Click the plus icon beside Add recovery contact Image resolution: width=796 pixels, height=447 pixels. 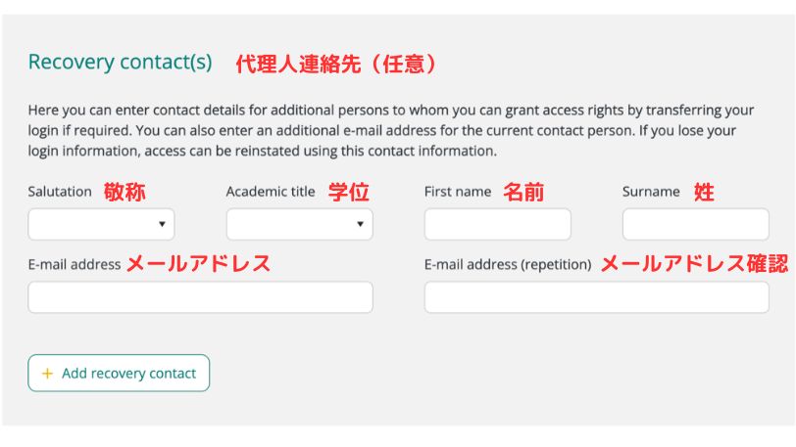pos(47,374)
